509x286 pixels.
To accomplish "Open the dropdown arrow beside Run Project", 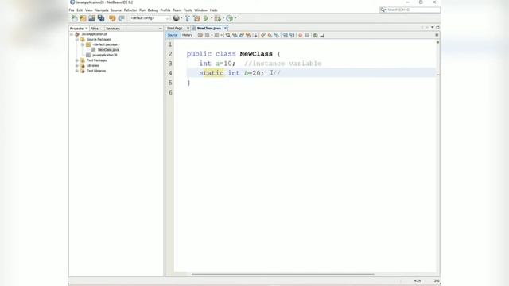I will click(212, 18).
